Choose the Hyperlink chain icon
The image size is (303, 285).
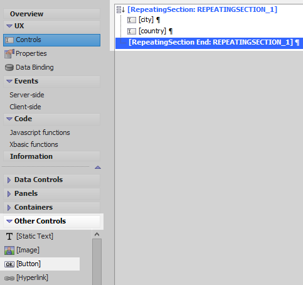click(x=9, y=278)
